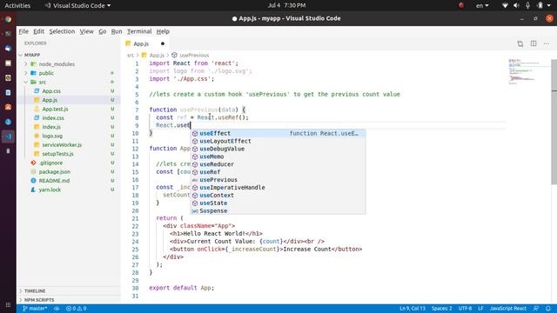Click the unsaved dot on App.js tab
Screen dimensions: 557x313
point(163,43)
